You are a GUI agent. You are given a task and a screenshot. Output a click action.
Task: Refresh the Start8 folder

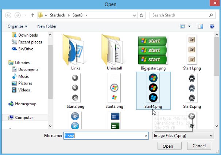tap(141, 15)
